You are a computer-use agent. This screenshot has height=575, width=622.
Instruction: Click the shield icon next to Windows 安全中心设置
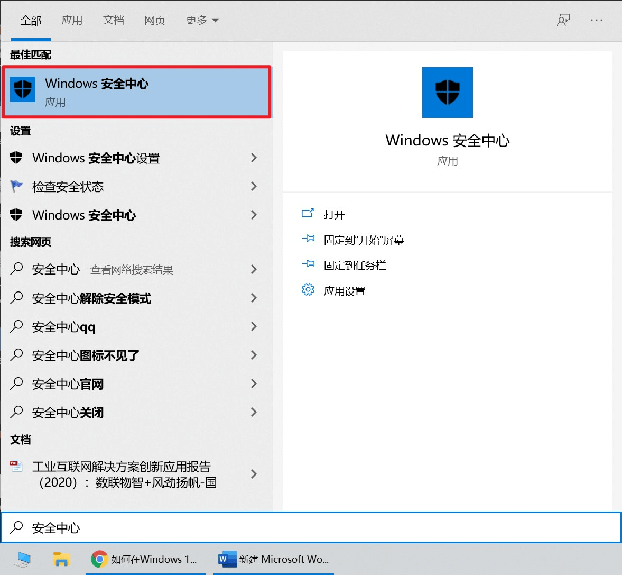coord(16,158)
